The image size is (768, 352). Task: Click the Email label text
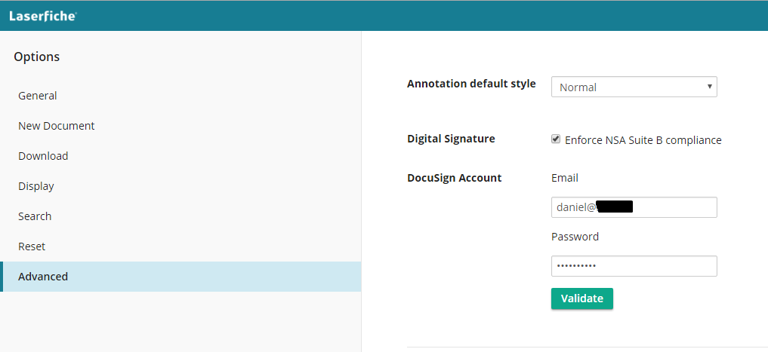(565, 178)
